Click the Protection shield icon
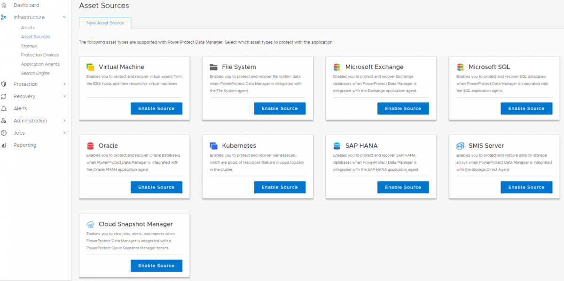Image resolution: width=564 pixels, height=281 pixels. (4, 84)
